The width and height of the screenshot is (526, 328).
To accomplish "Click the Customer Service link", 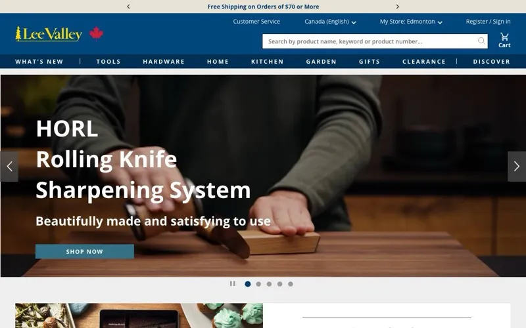I will tap(256, 22).
